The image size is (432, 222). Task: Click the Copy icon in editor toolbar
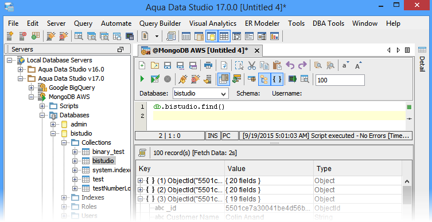pos(264,65)
